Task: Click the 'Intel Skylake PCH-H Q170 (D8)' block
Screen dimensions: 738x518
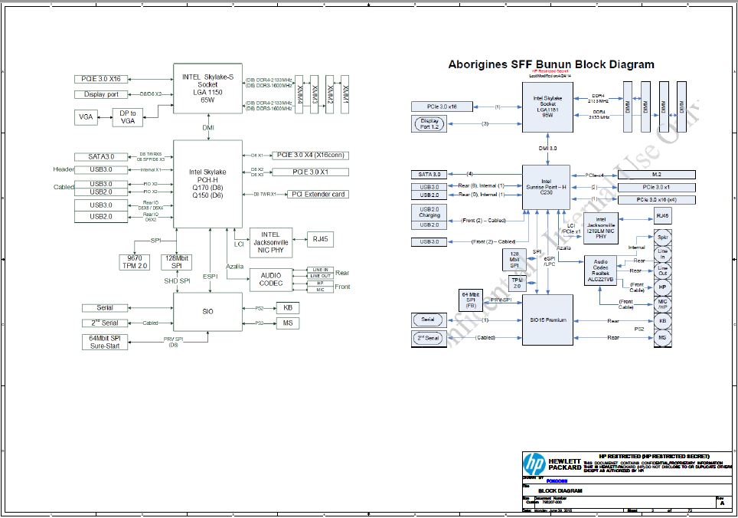Action: coord(207,184)
